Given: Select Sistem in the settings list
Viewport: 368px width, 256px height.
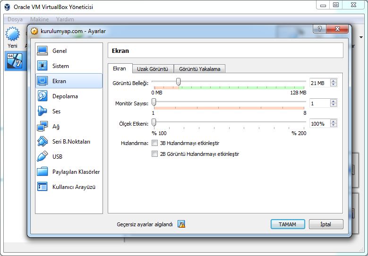Looking at the screenshot, I should [x=69, y=66].
